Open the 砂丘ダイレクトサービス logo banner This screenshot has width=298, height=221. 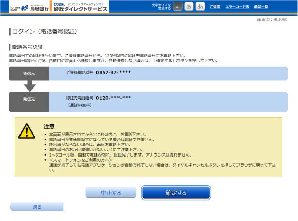click(80, 7)
